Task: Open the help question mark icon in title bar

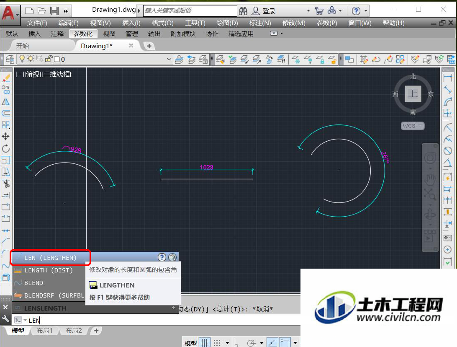Action: click(356, 11)
